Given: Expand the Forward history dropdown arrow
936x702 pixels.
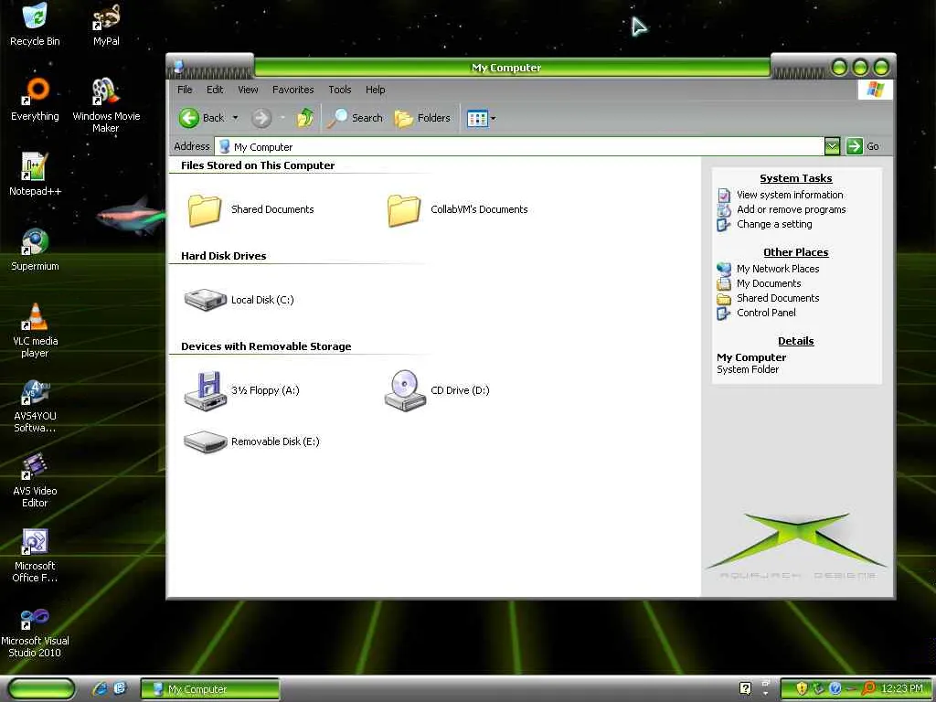Looking at the screenshot, I should [x=282, y=118].
